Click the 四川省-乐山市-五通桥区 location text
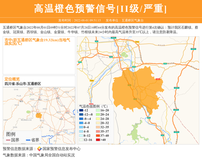The width and height of the screenshot is (202, 159). coord(23,83)
